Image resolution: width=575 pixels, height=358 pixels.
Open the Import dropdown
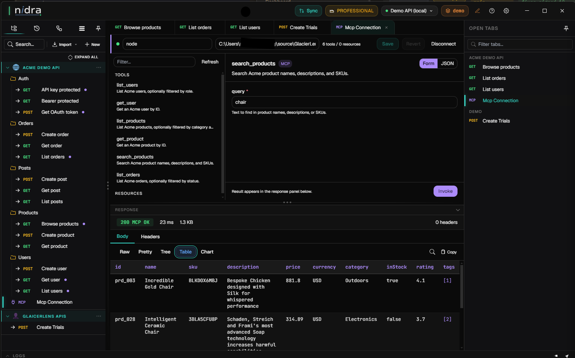(x=64, y=44)
